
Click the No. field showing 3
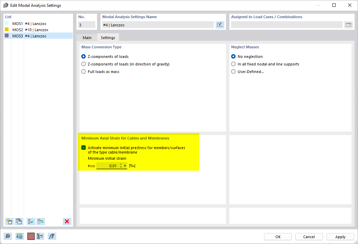click(87, 25)
